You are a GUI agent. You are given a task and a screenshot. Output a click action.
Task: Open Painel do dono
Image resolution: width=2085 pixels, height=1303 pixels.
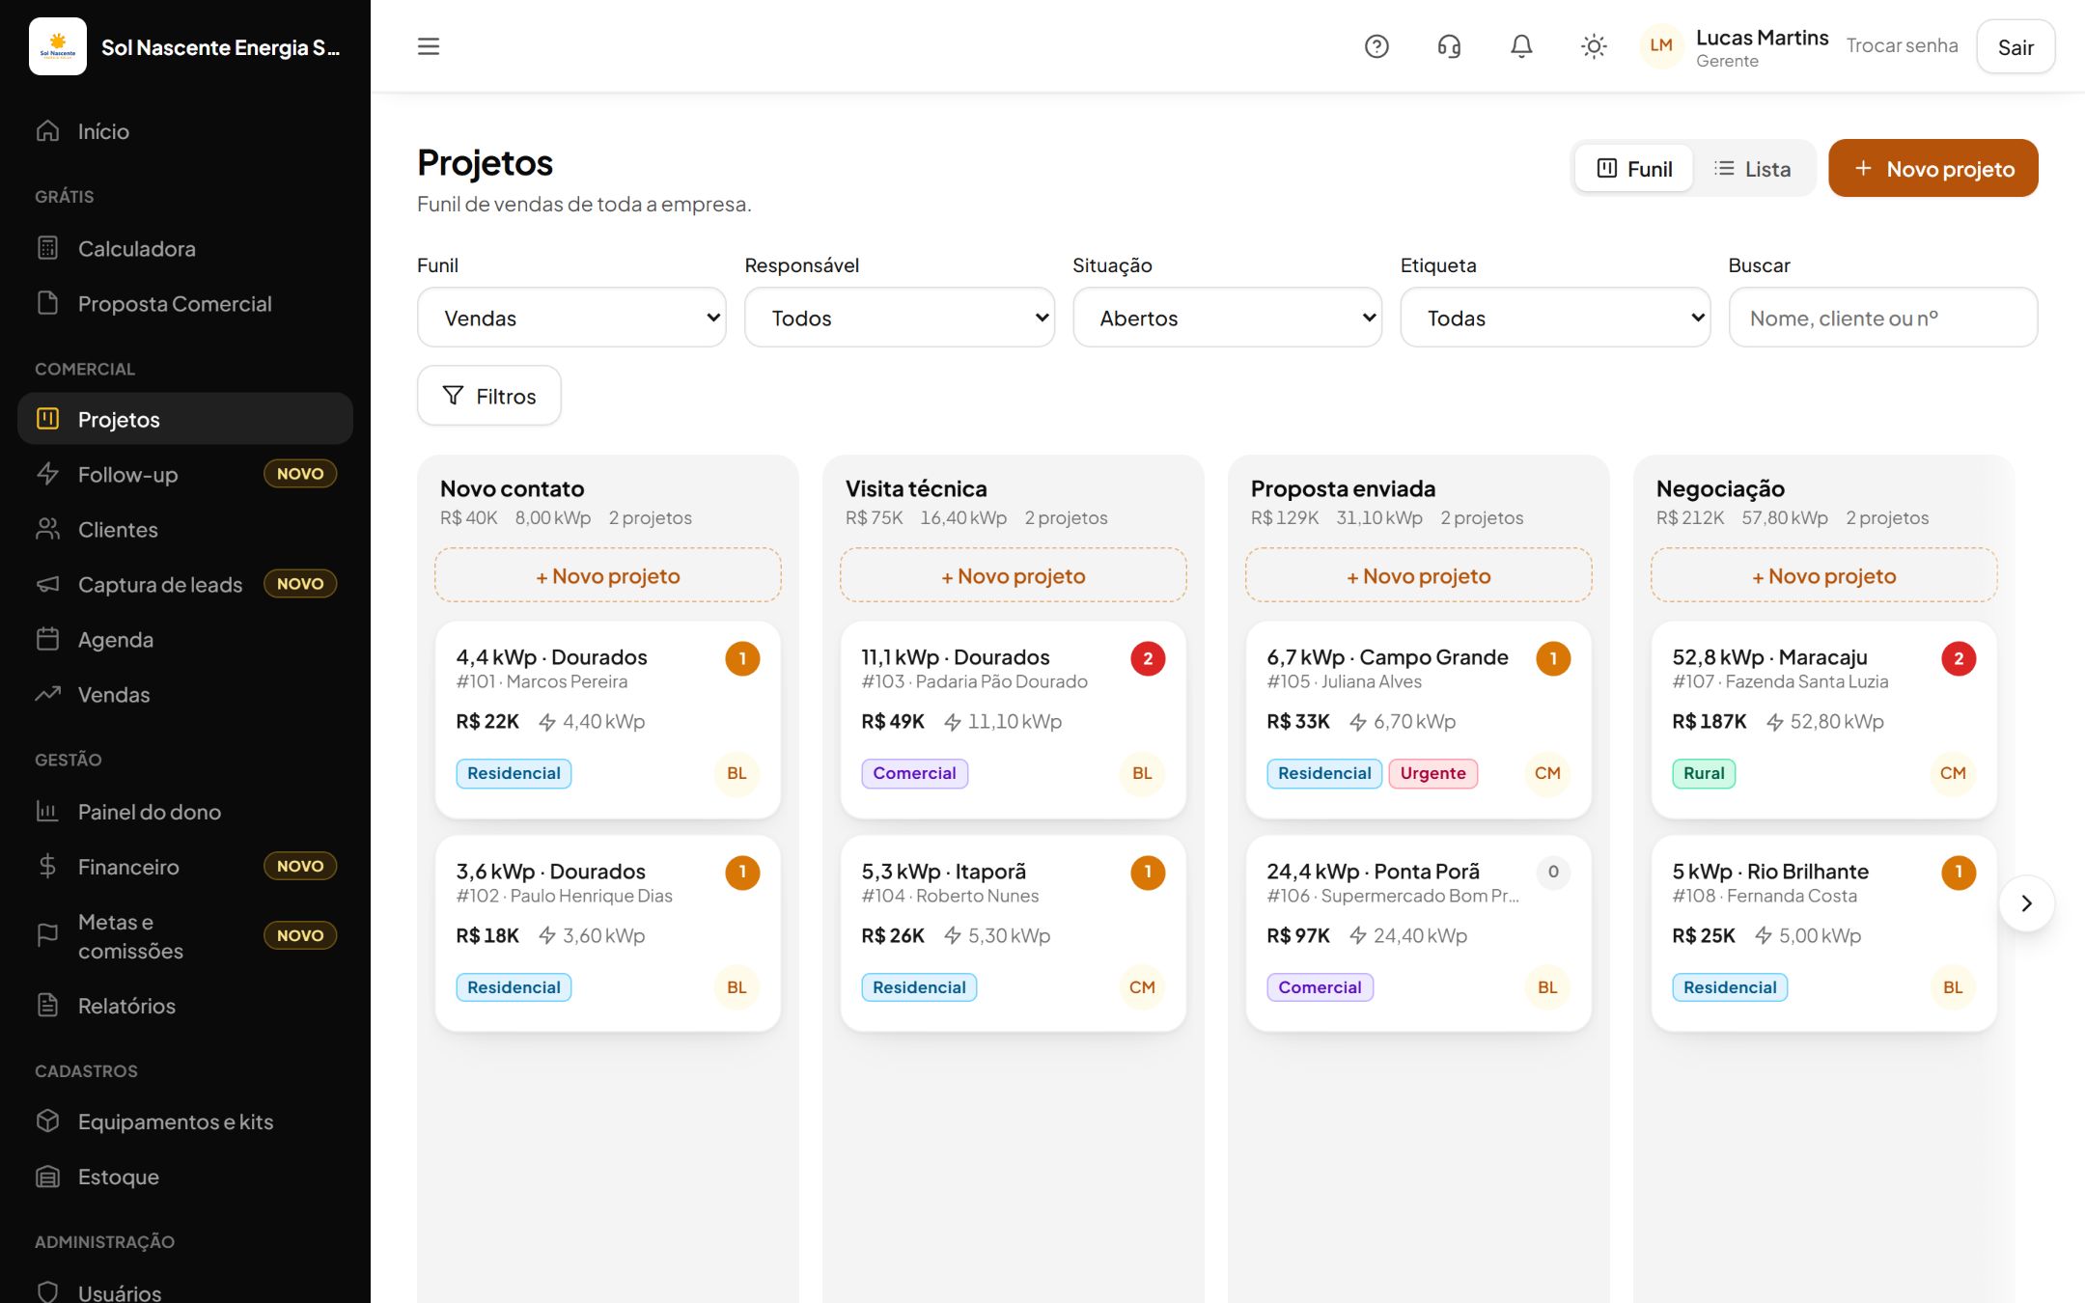pos(185,813)
